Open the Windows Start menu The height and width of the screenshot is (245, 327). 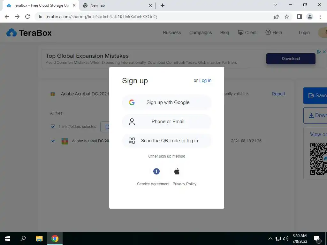tap(8, 239)
